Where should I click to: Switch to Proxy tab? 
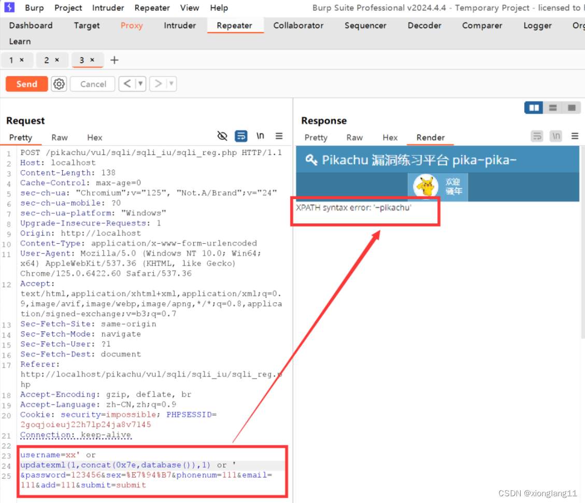(131, 25)
